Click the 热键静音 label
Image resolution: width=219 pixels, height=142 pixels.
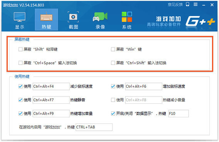tap(77, 100)
